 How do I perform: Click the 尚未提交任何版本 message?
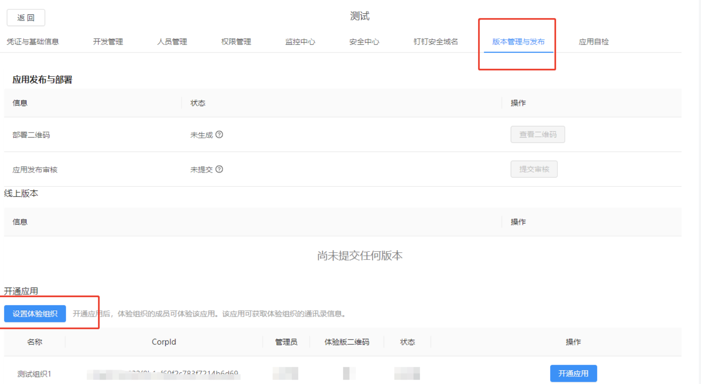coord(360,256)
